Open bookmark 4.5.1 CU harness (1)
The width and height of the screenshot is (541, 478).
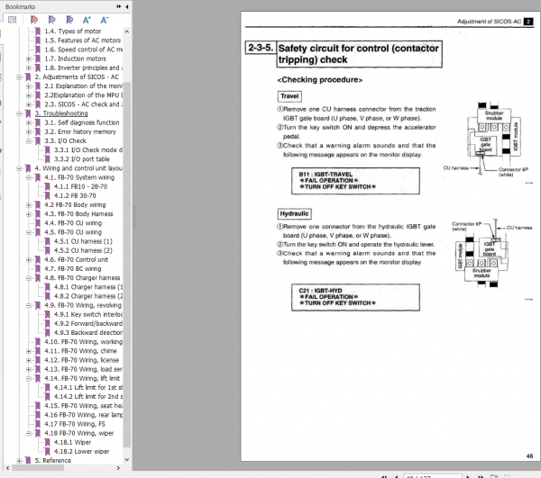[83, 241]
